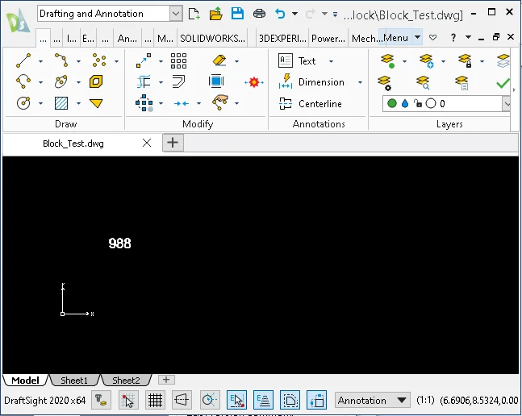The image size is (522, 416).
Task: Select the Centerline annotation tool
Action: [311, 103]
